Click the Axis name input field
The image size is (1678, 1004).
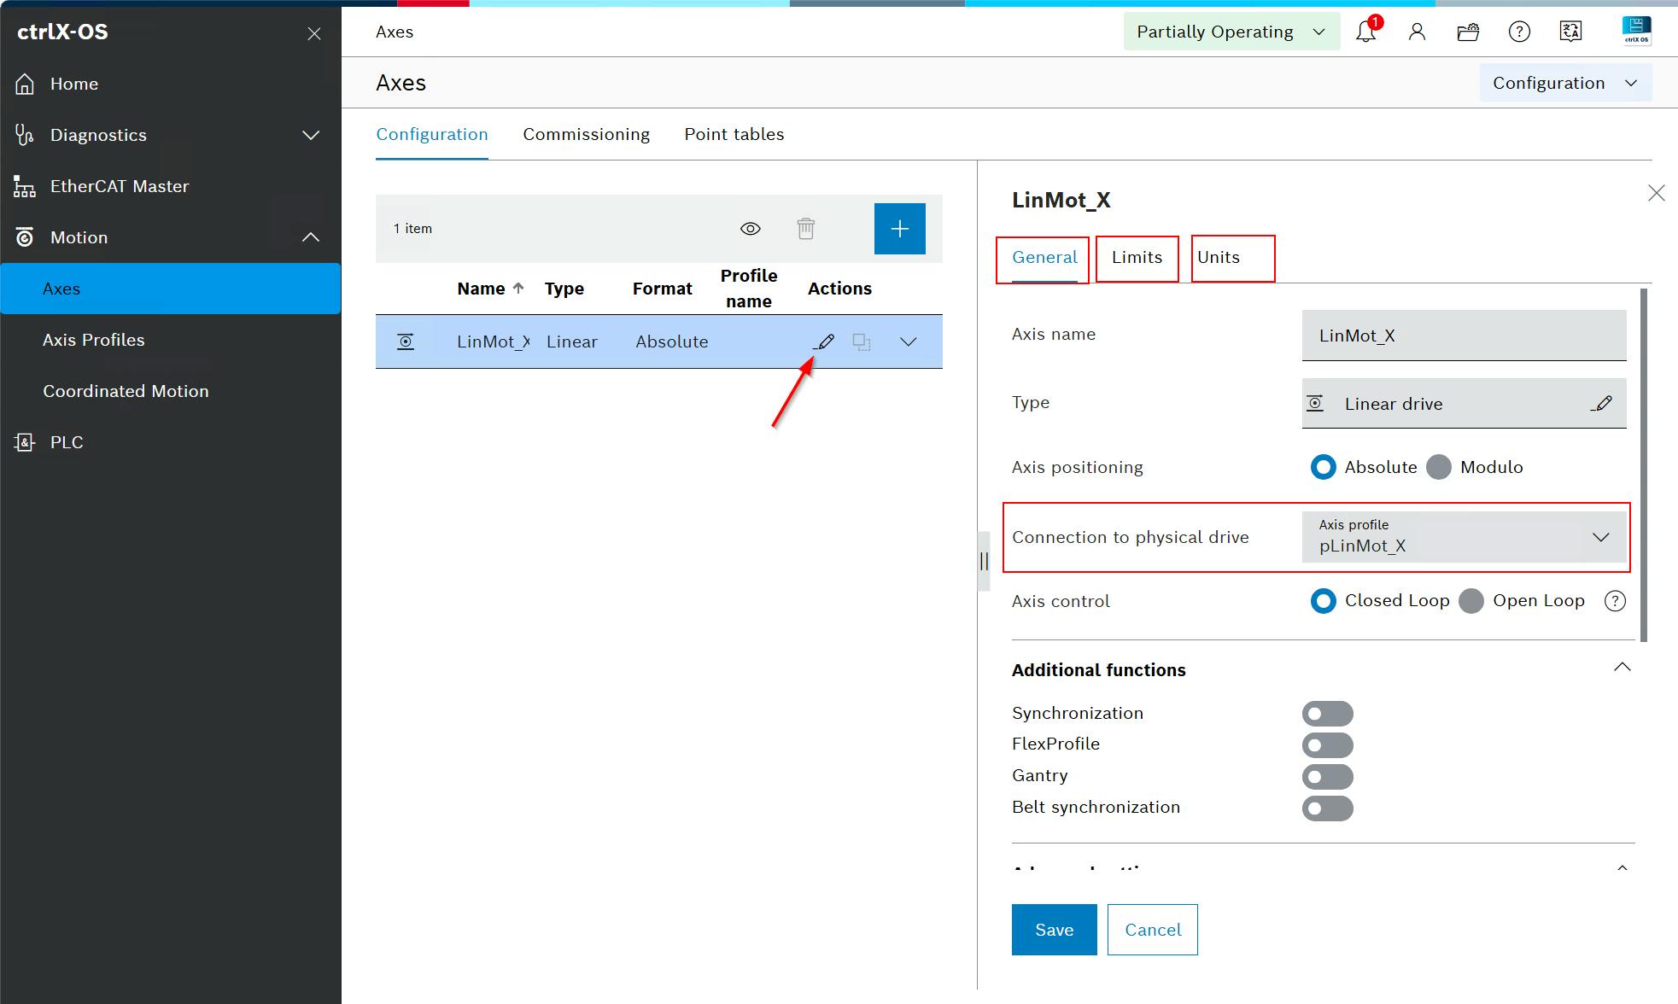point(1464,336)
